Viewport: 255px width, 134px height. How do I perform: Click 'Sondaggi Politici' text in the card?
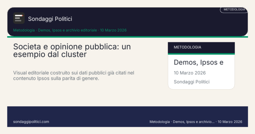tap(192, 82)
